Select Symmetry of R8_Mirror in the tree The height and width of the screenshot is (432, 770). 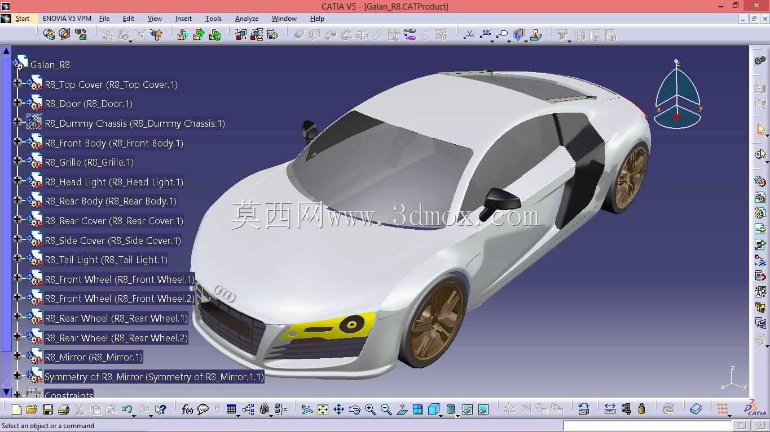coord(154,377)
